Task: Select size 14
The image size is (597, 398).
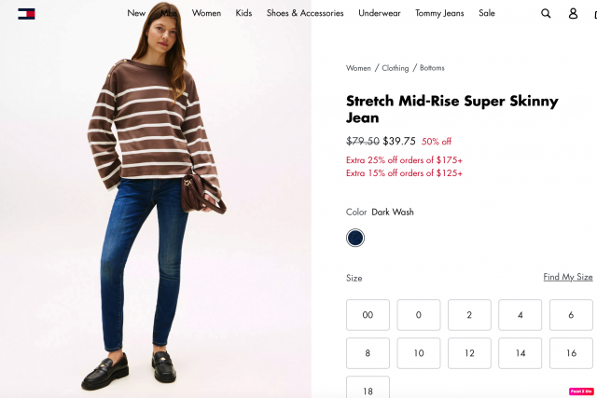Action: coord(521,353)
